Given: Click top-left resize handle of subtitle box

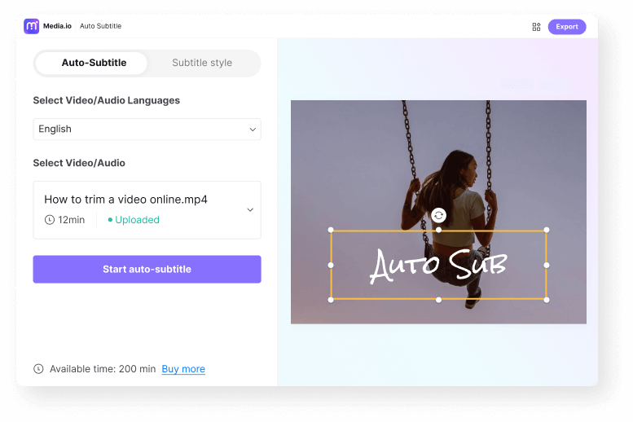Looking at the screenshot, I should [331, 230].
